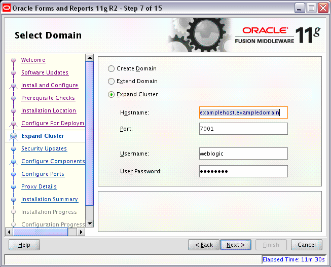The height and width of the screenshot is (267, 331).
Task: Jump to Configure Components step
Action: [53, 161]
